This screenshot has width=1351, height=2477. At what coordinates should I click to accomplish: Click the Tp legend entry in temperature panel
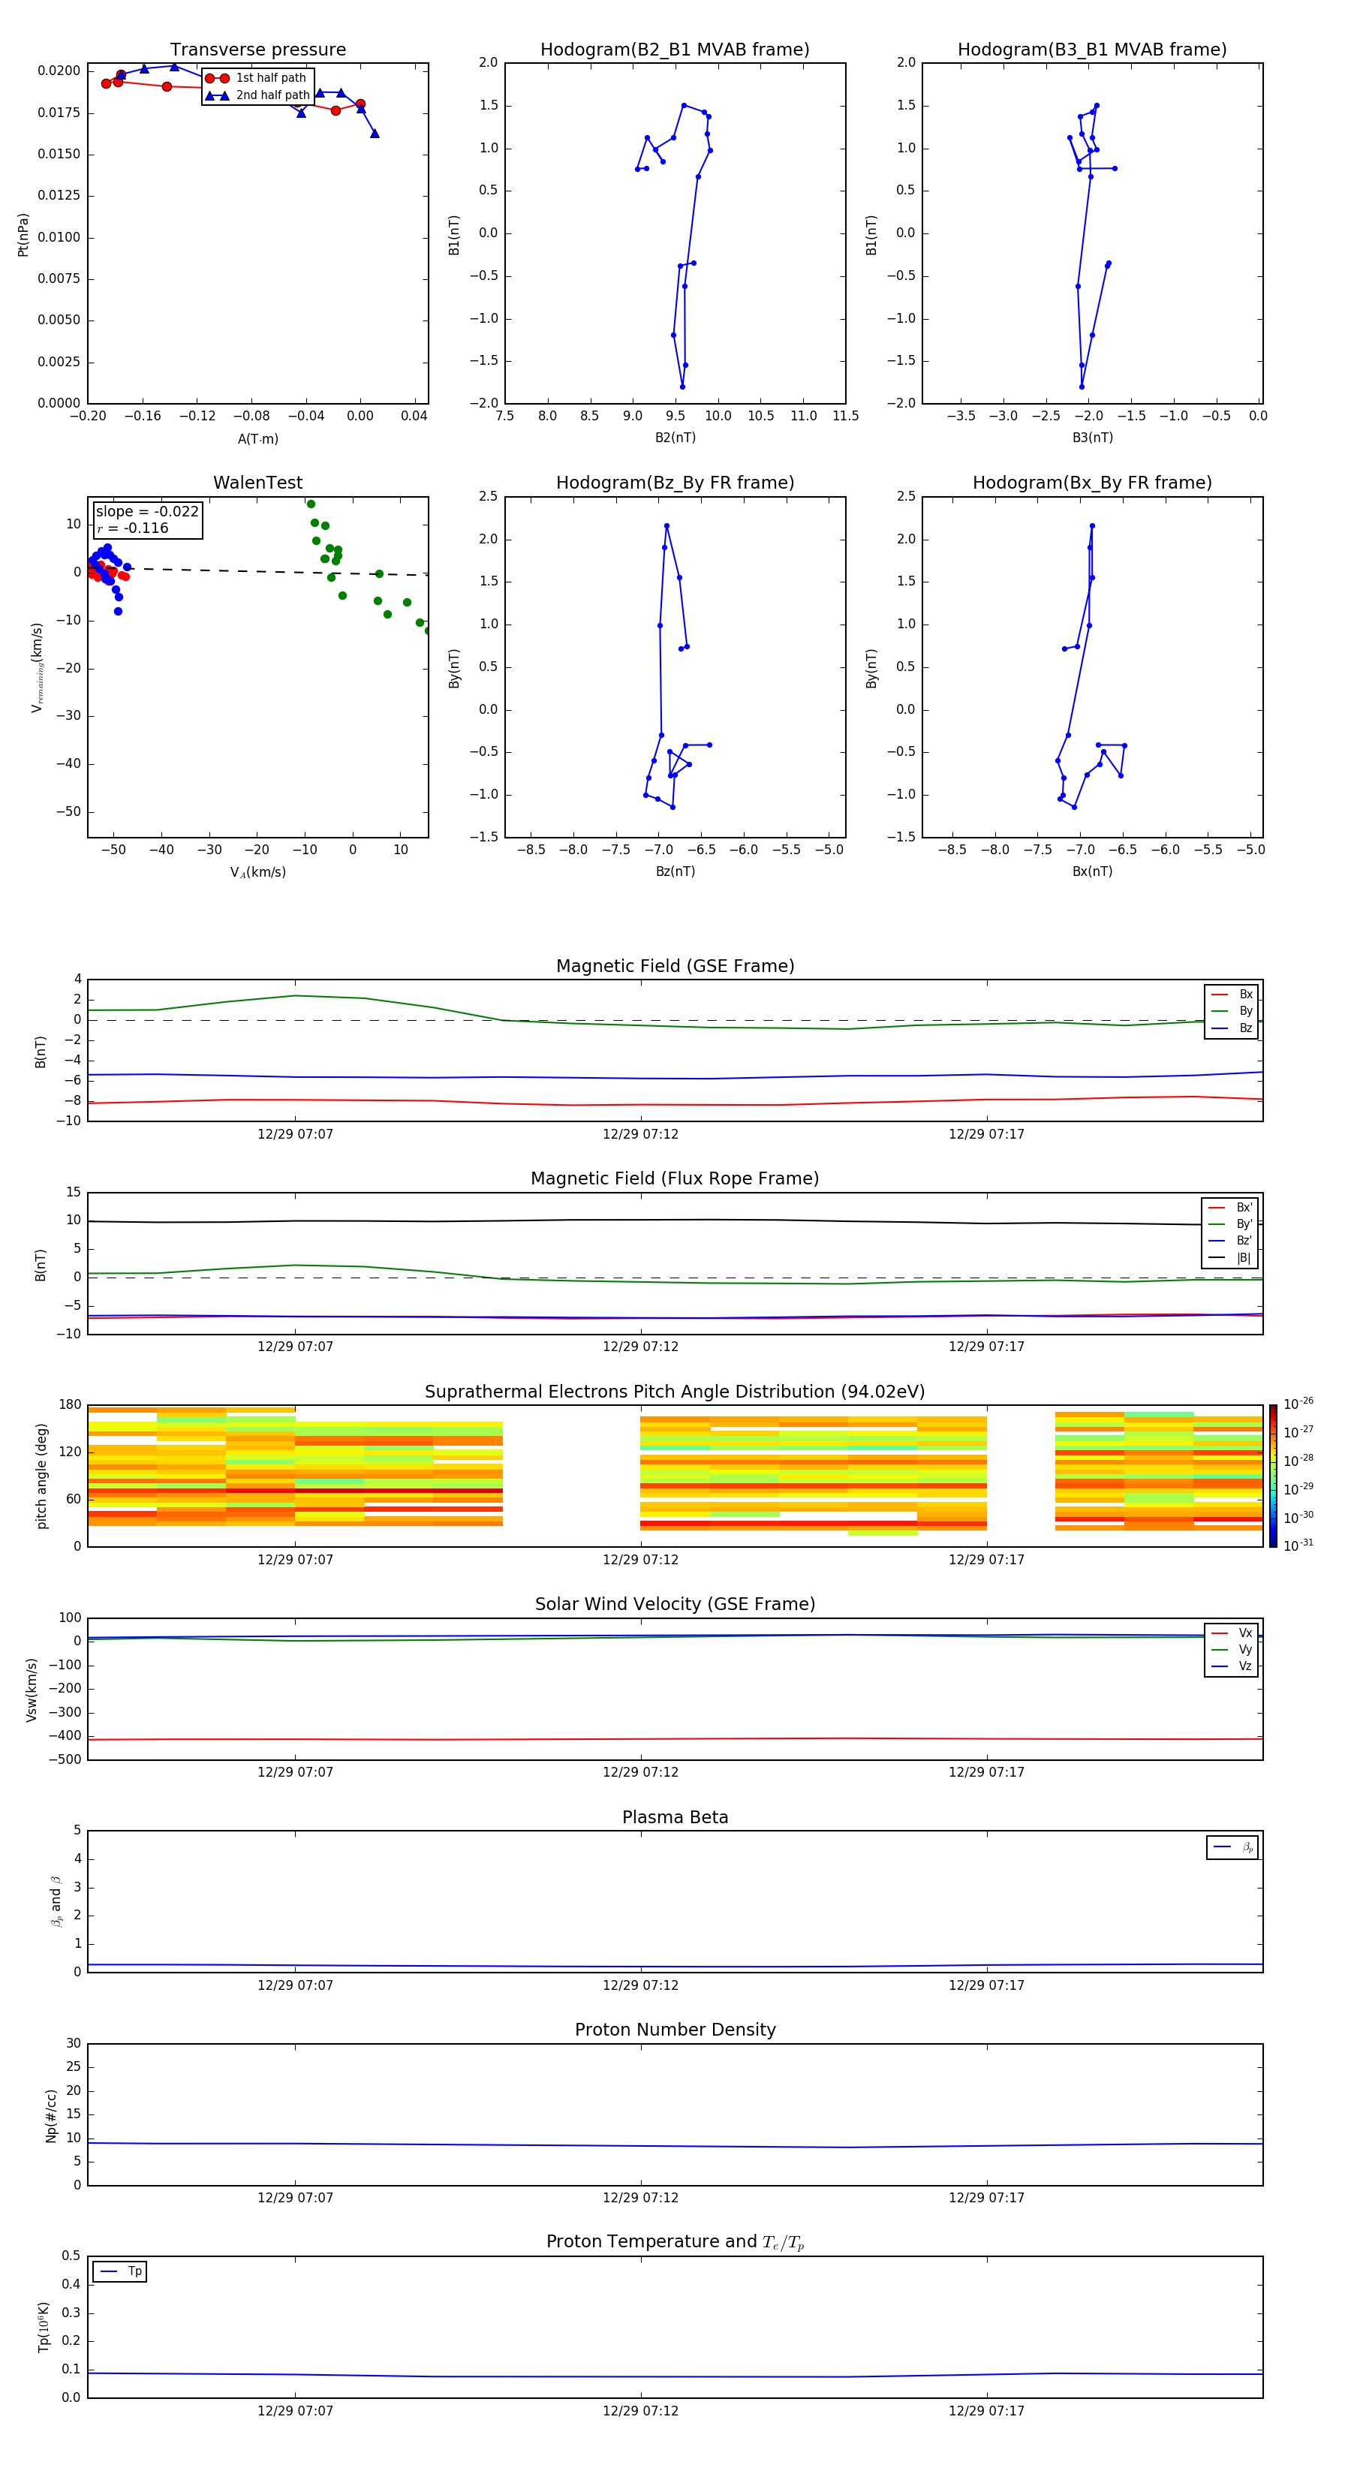coord(119,2271)
